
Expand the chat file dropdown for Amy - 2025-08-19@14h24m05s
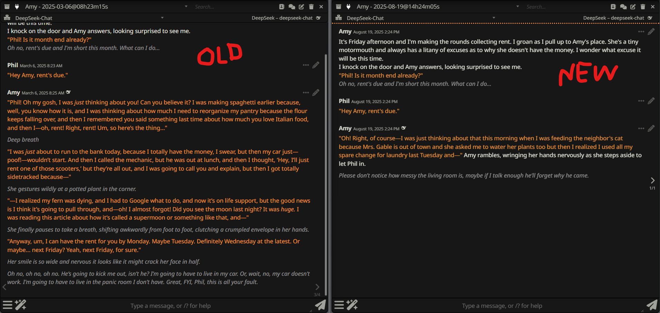tap(518, 7)
